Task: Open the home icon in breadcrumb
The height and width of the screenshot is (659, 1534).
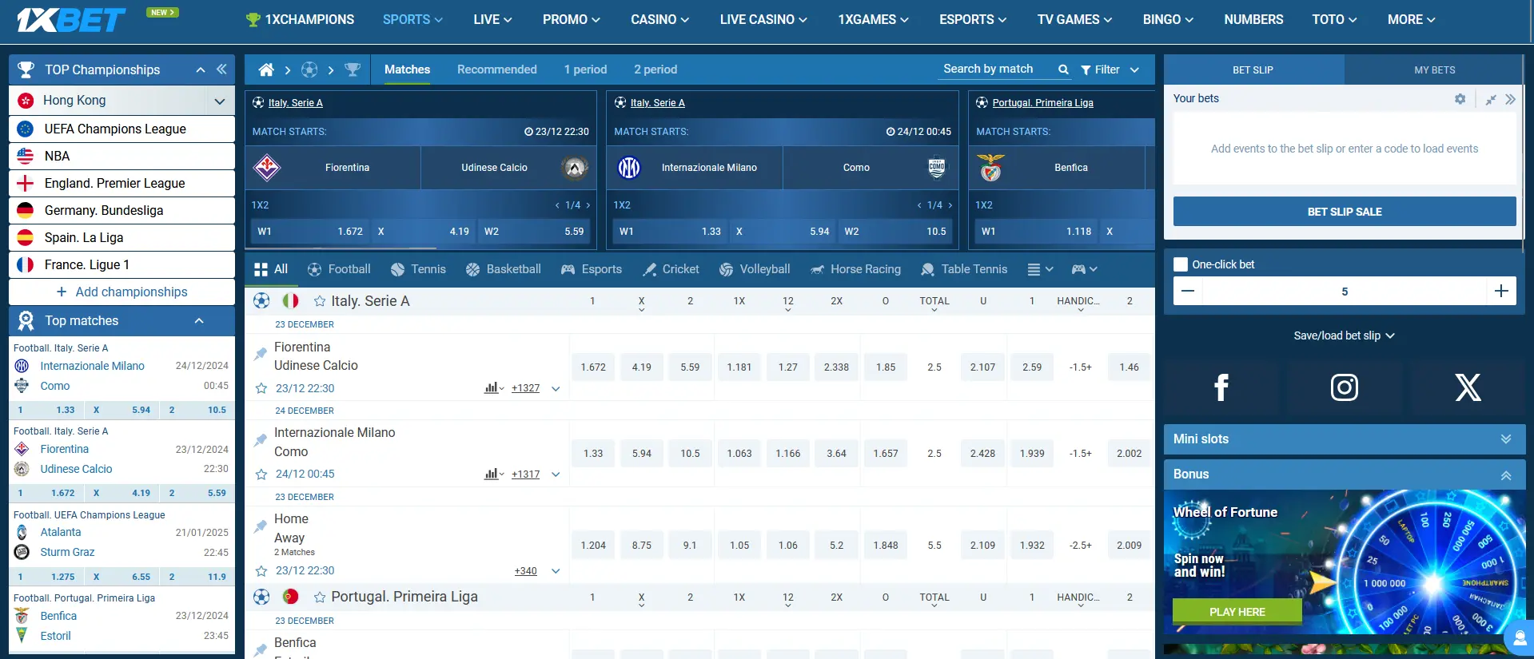Action: point(266,69)
